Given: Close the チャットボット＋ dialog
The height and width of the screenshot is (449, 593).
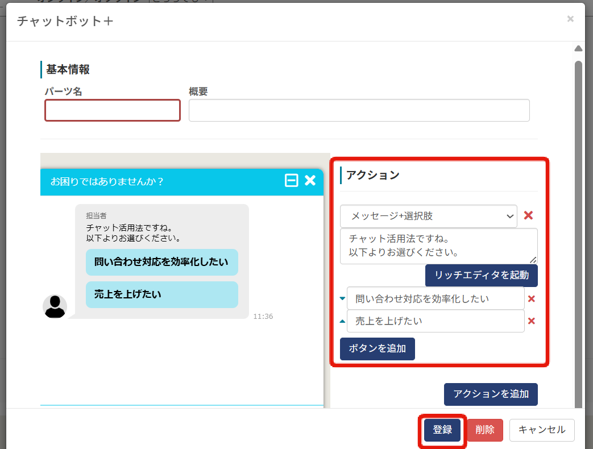Looking at the screenshot, I should coord(570,19).
